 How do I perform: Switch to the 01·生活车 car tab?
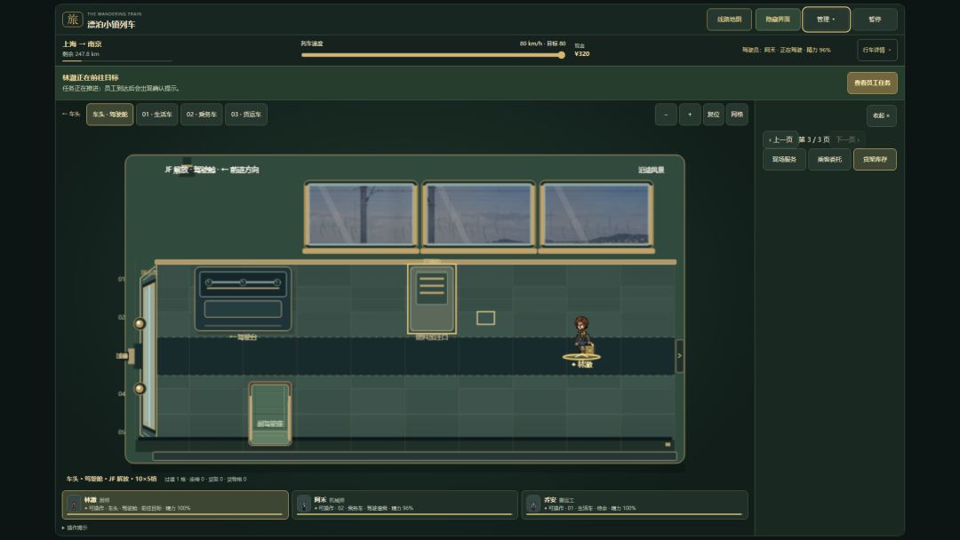coord(156,115)
